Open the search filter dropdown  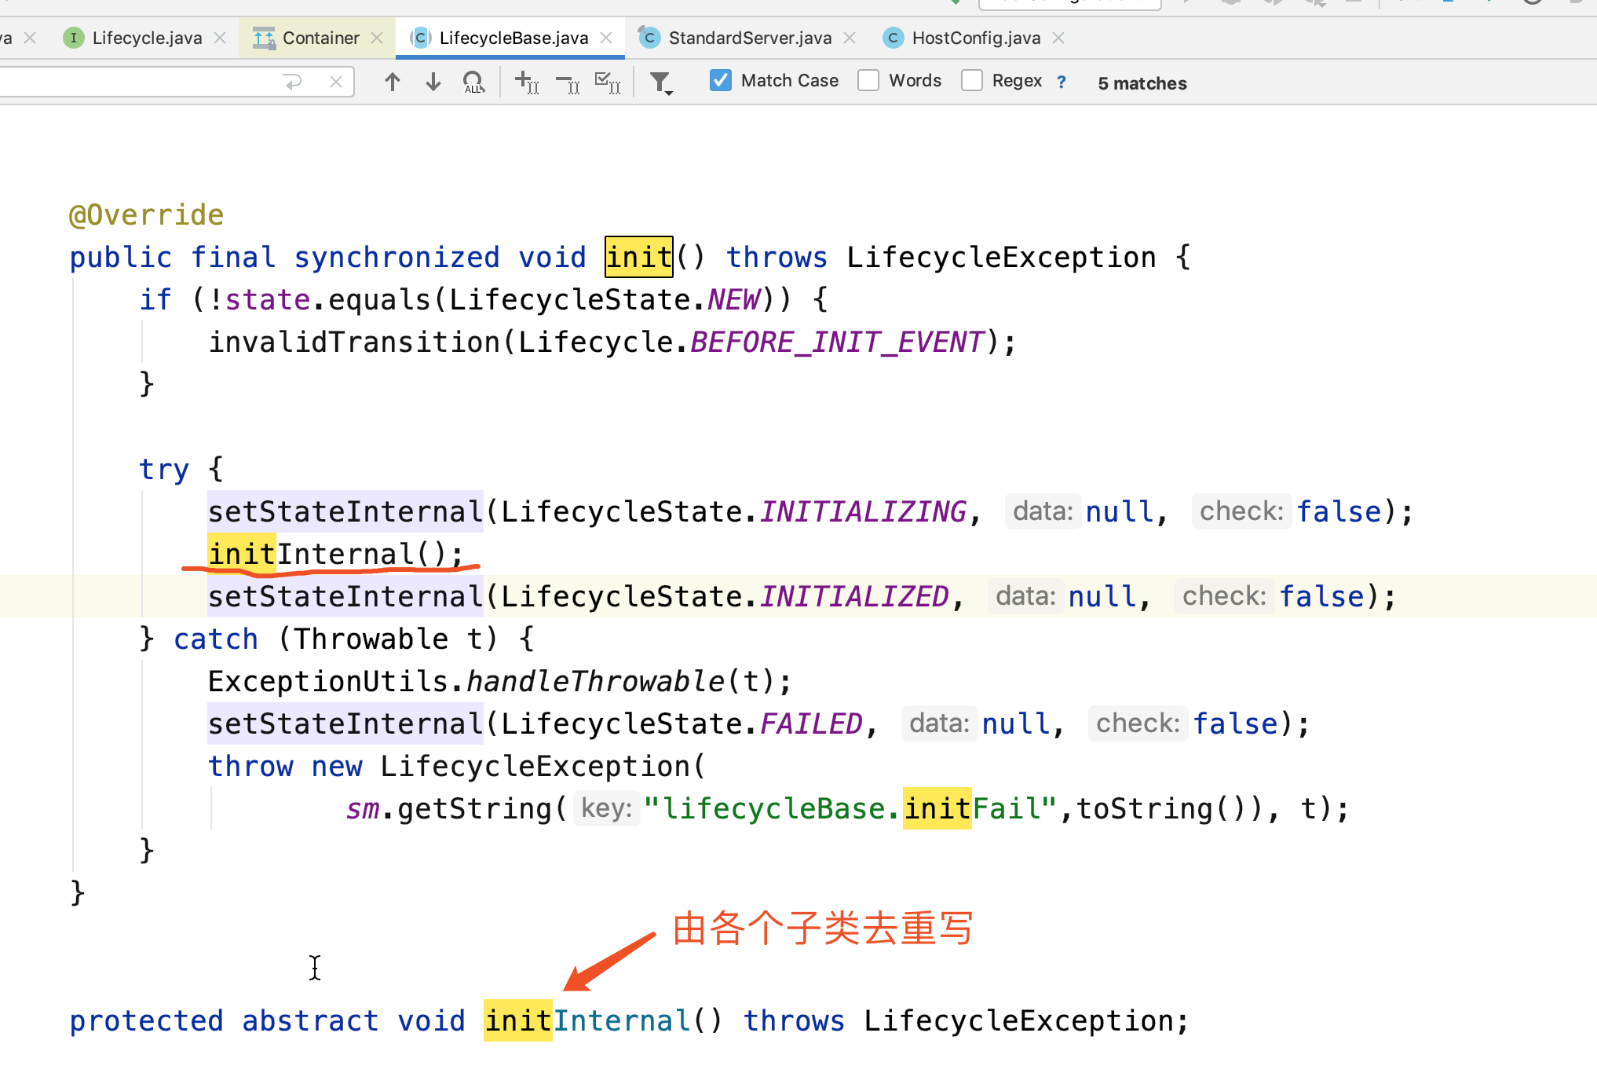661,82
